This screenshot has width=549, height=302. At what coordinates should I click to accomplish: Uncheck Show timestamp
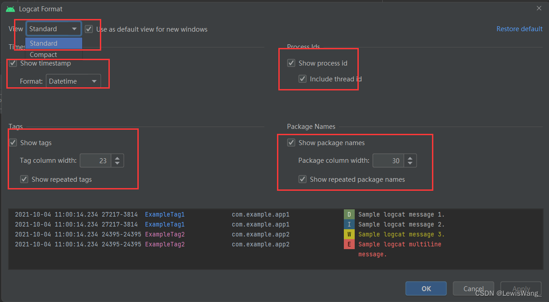coord(13,63)
